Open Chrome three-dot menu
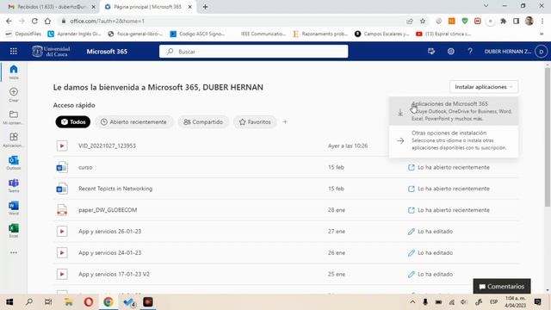551x310 pixels. coord(542,21)
